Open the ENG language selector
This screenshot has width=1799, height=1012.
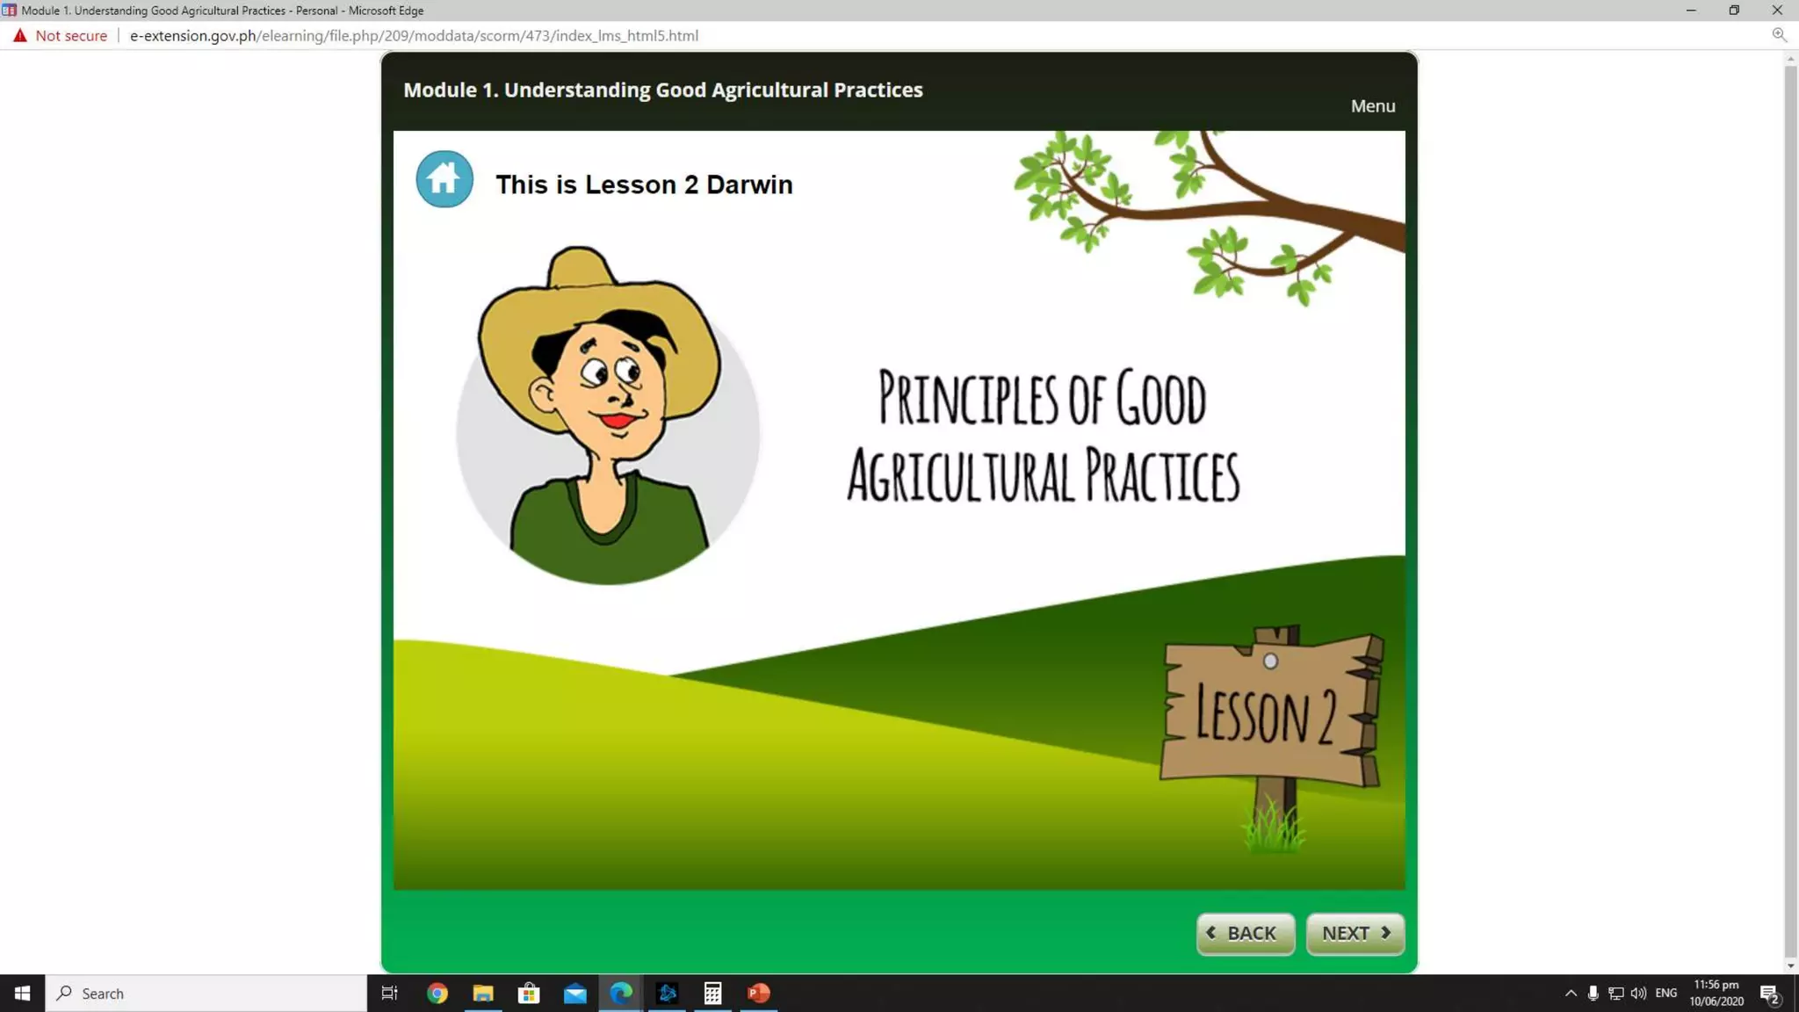point(1665,994)
